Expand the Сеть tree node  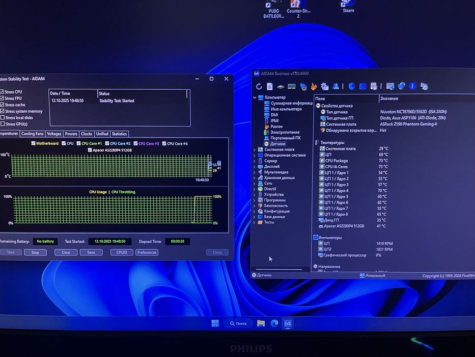254,184
